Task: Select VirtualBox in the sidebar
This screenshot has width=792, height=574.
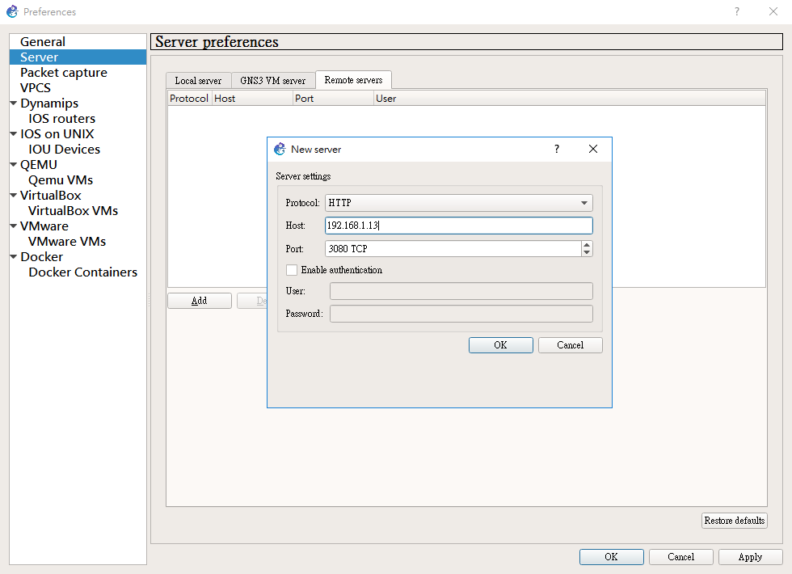Action: coord(50,196)
